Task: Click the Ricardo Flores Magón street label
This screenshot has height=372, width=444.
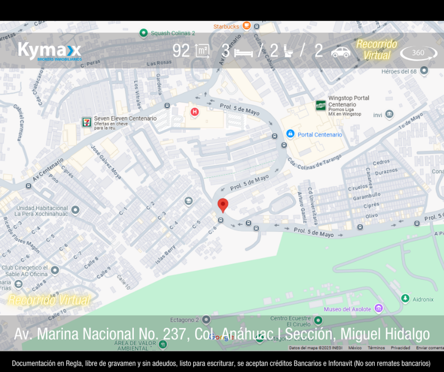Action: [21, 235]
